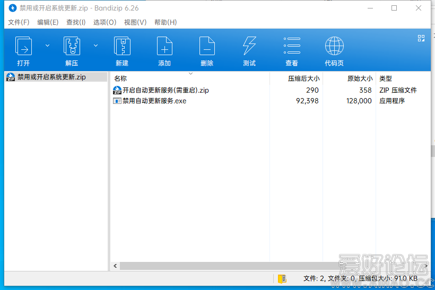Click the Add (添加) file icon
This screenshot has width=435, height=290.
(x=164, y=46)
